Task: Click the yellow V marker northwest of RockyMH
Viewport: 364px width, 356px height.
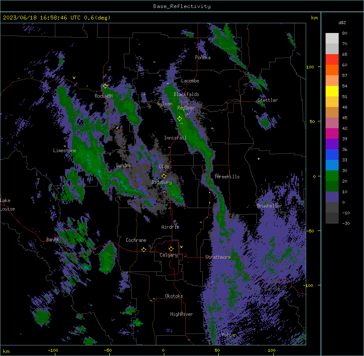Action: tap(74, 78)
